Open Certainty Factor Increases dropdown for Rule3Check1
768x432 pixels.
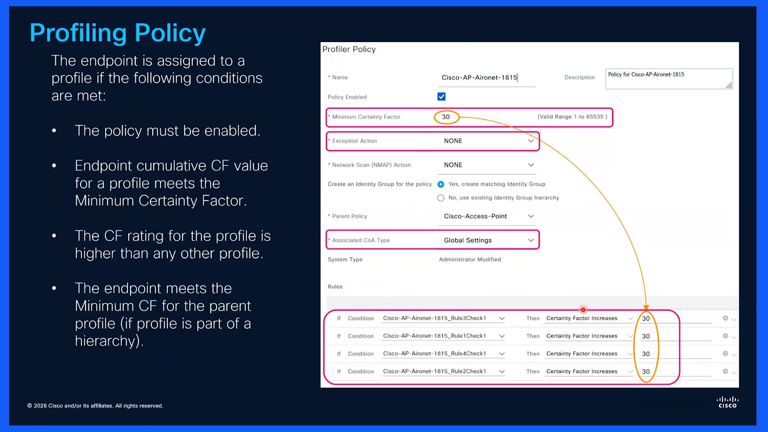tap(589, 318)
